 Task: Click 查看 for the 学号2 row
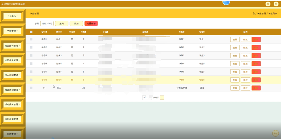pyautogui.click(x=235, y=47)
